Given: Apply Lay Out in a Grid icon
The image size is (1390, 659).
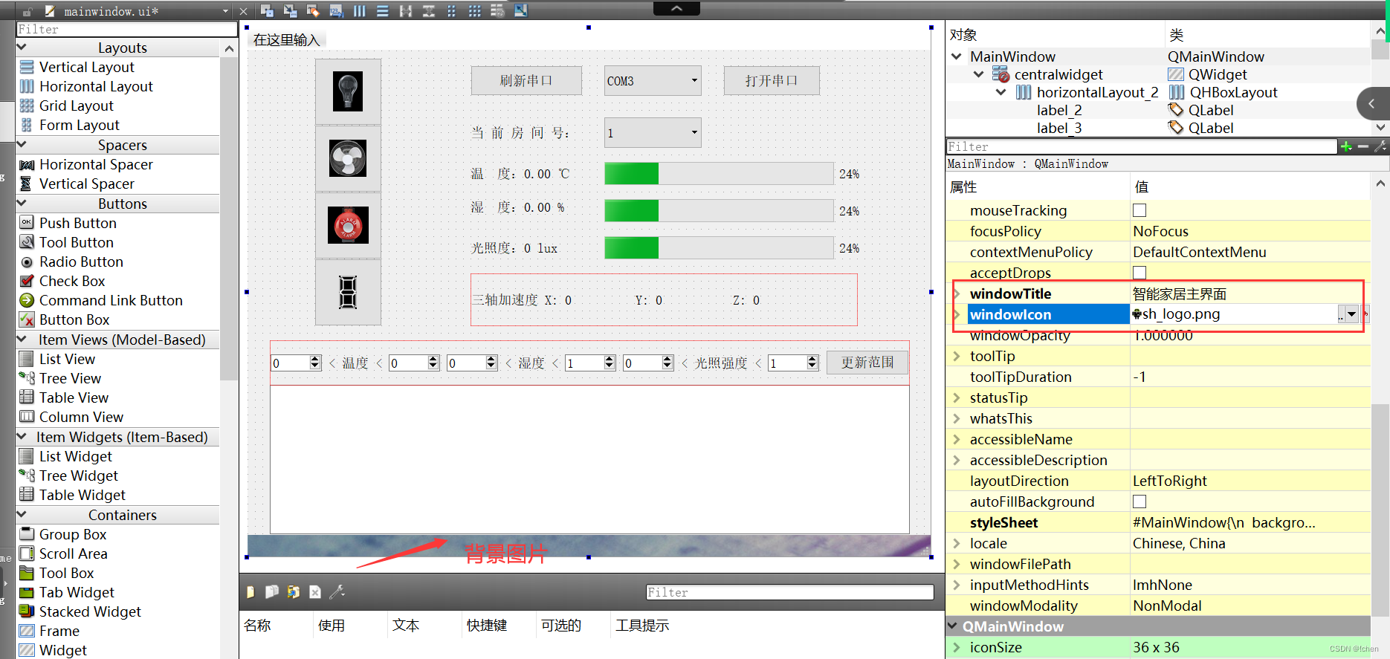Looking at the screenshot, I should coord(475,10).
